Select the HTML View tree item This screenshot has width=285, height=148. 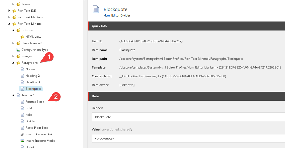coord(33,37)
